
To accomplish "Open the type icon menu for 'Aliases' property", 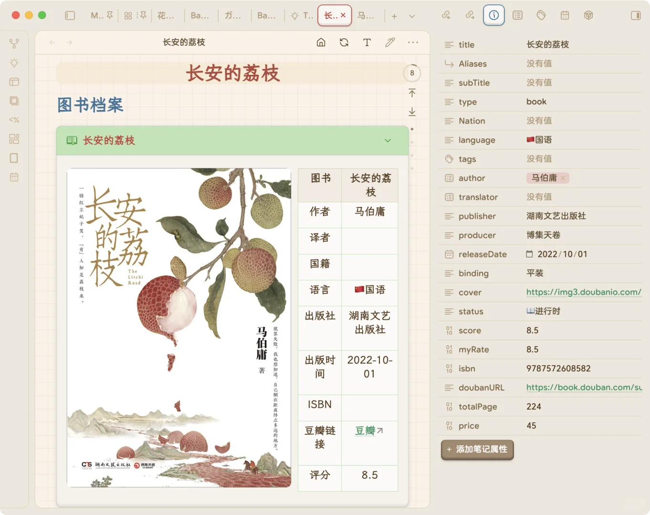I will coord(449,63).
